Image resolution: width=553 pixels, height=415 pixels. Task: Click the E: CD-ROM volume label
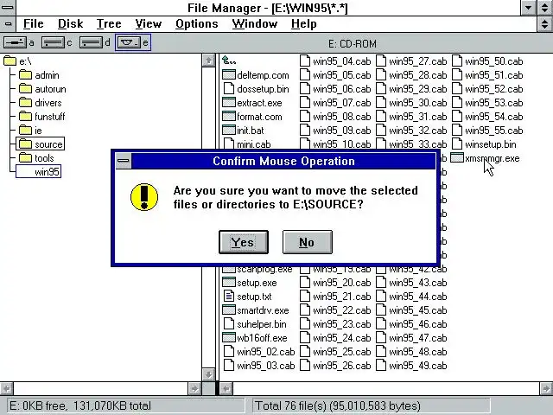[353, 44]
